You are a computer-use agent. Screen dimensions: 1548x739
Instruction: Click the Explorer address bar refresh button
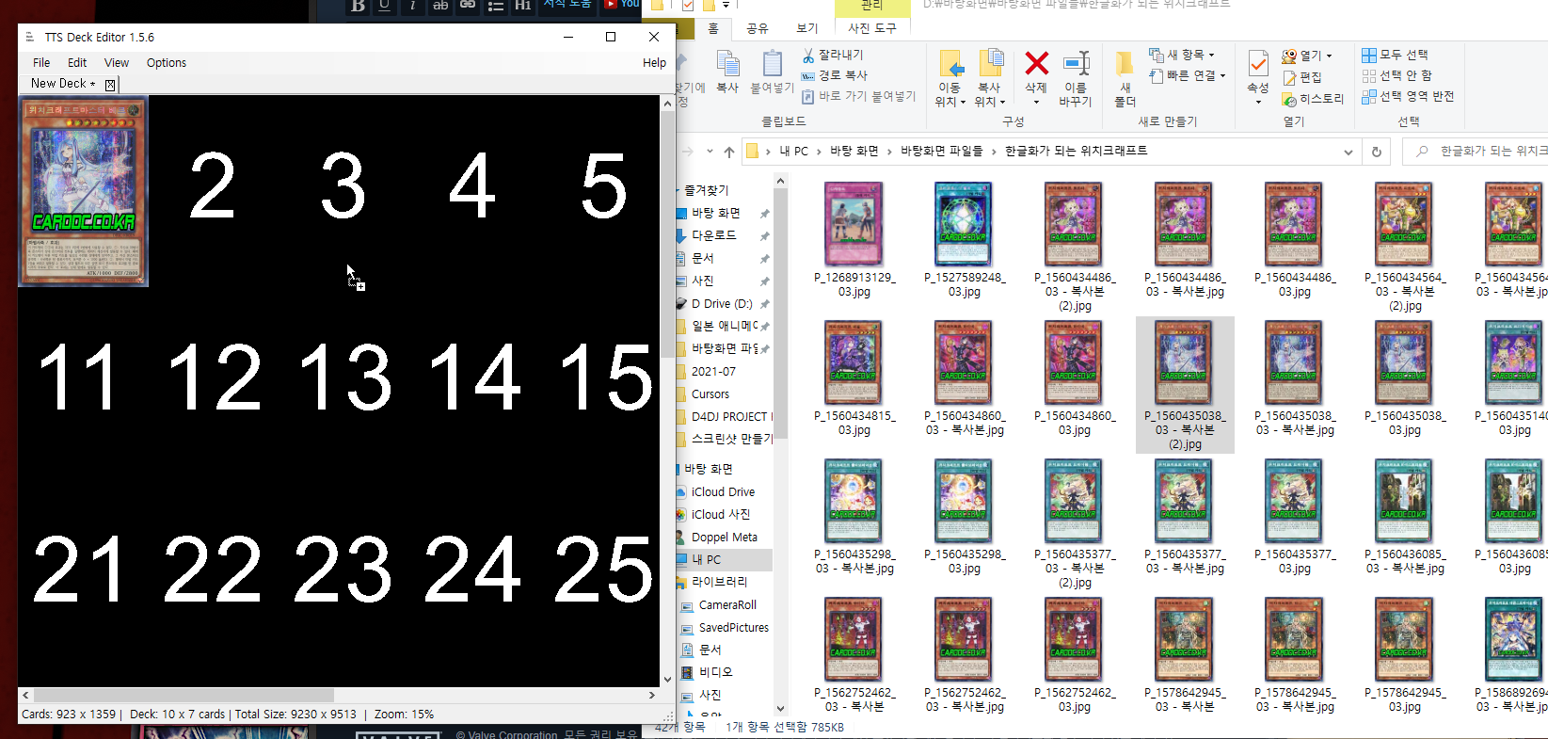[1377, 152]
